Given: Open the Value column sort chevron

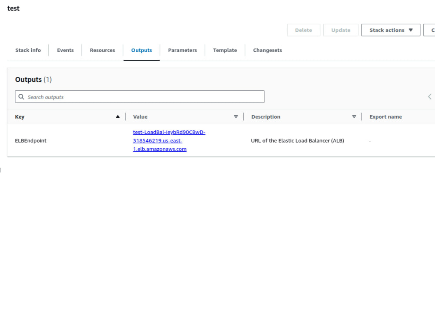Looking at the screenshot, I should click(236, 116).
